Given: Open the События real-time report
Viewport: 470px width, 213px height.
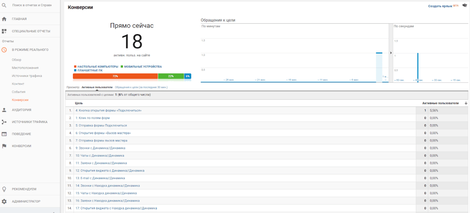Looking at the screenshot, I should (18, 92).
